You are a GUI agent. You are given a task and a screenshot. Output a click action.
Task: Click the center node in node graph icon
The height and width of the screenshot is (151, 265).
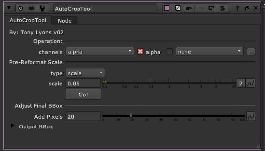pyautogui.click(x=21, y=8)
